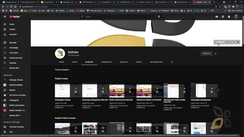Open MODO Videocourse ENGLISH playlist title

(121, 100)
